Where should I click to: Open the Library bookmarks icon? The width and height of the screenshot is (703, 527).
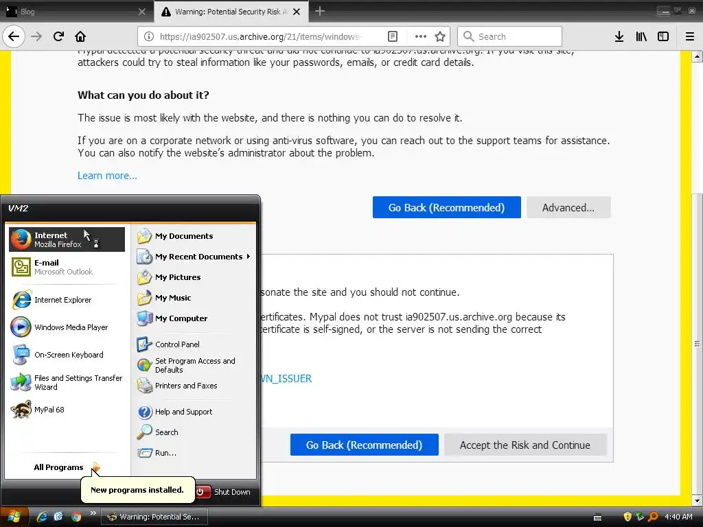641,36
